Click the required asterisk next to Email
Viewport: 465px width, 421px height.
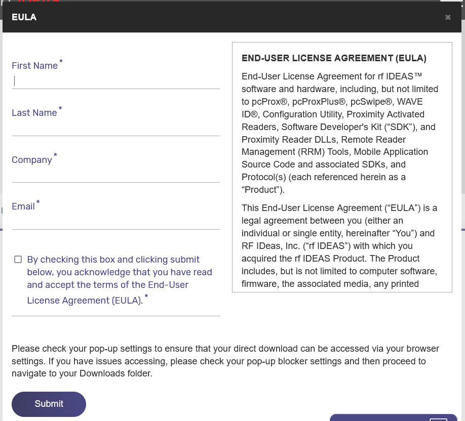(38, 201)
